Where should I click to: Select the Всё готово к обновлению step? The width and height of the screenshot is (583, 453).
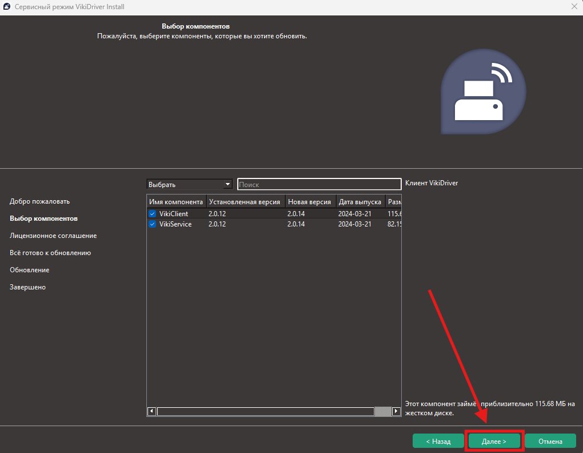(x=50, y=253)
